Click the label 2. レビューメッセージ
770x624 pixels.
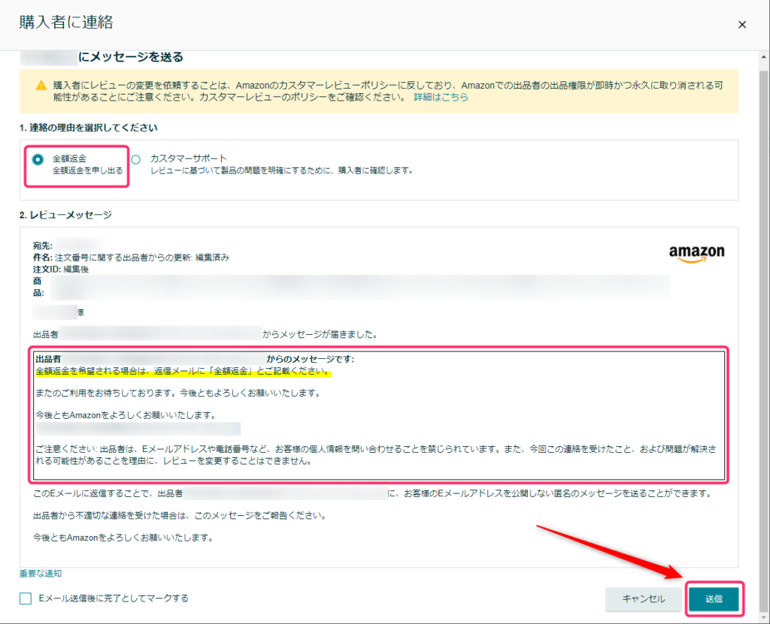(x=66, y=215)
